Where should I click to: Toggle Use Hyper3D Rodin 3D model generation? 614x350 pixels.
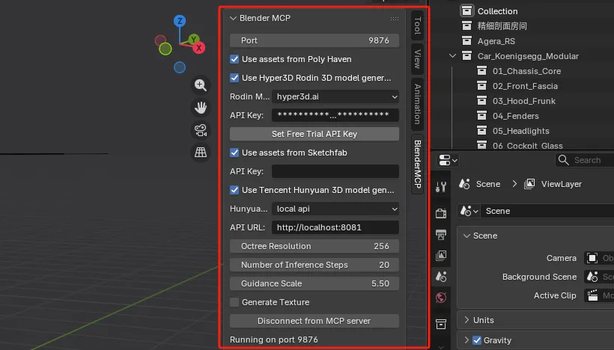coord(234,78)
